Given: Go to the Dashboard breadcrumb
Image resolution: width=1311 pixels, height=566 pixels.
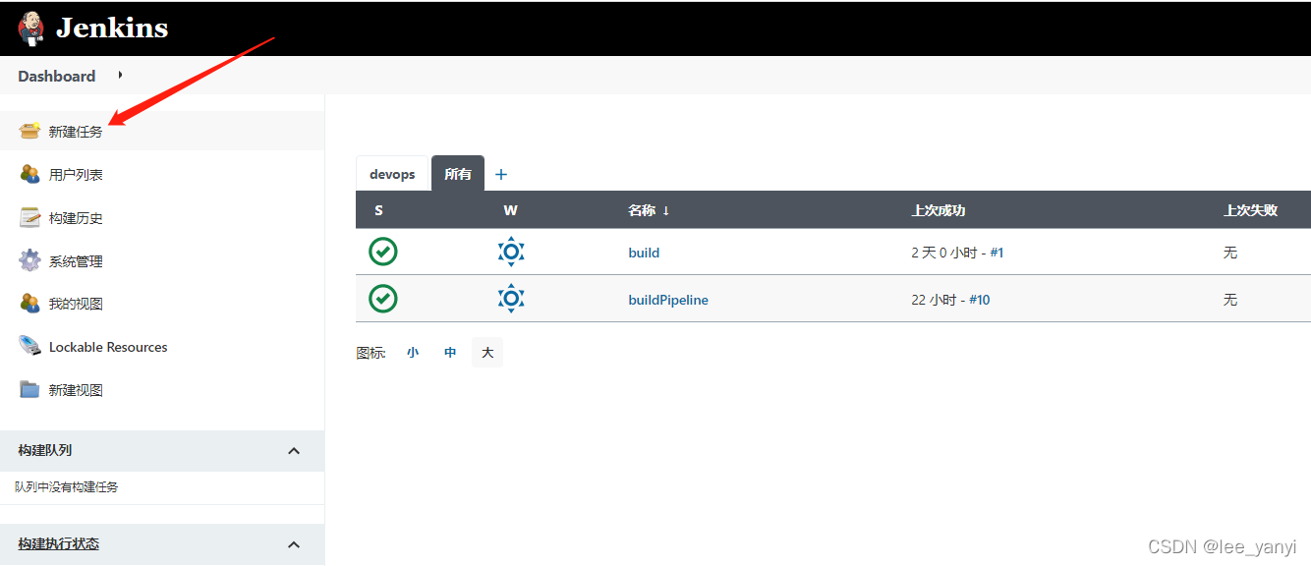Looking at the screenshot, I should pos(57,76).
